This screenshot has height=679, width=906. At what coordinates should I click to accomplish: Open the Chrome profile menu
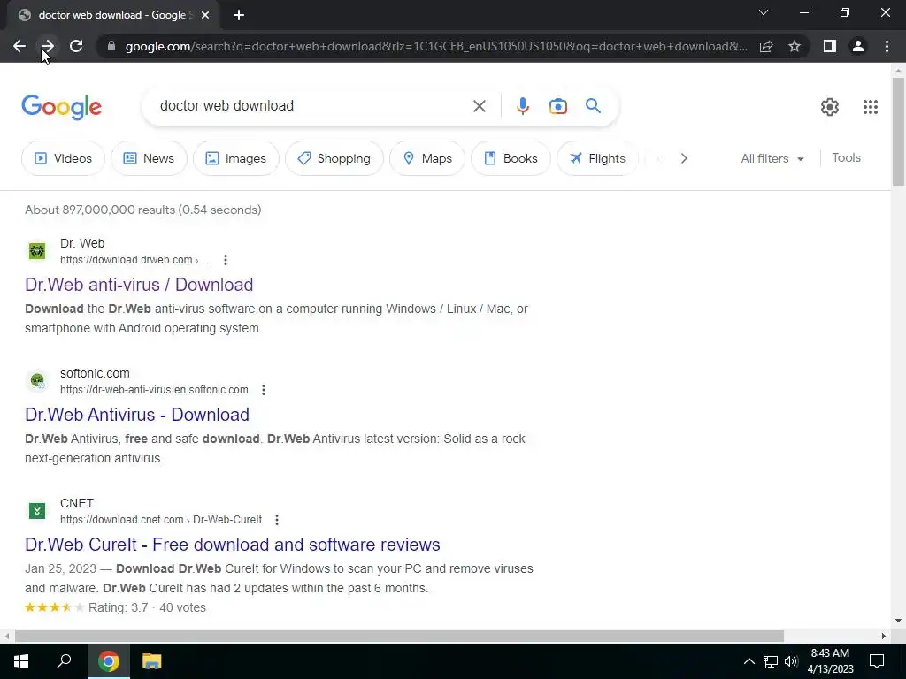[x=858, y=46]
